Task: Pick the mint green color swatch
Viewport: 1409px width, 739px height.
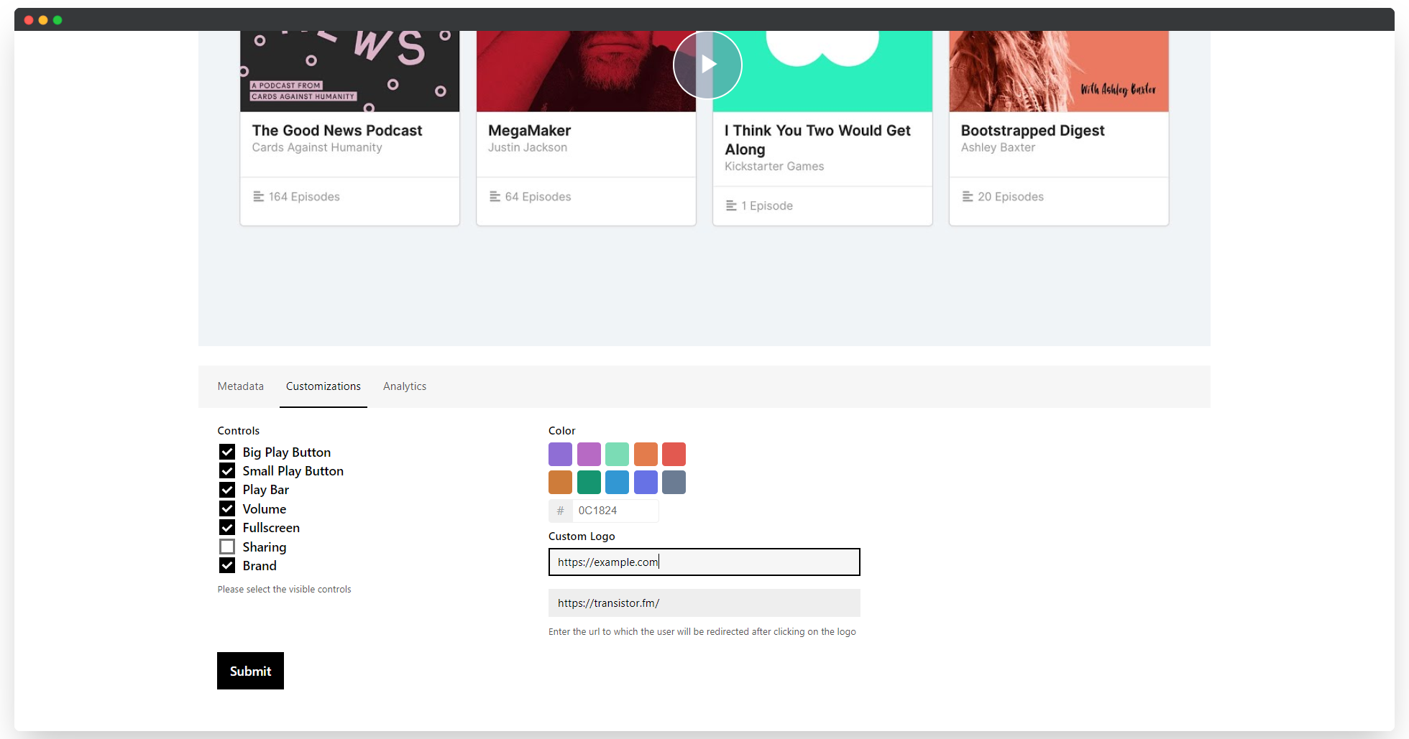Action: click(618, 454)
